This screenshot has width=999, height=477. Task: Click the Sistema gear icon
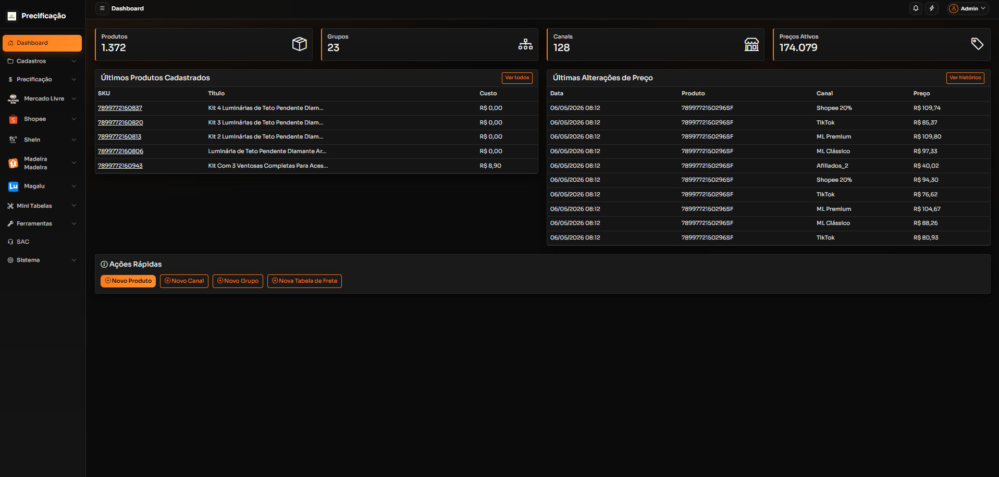(10, 260)
